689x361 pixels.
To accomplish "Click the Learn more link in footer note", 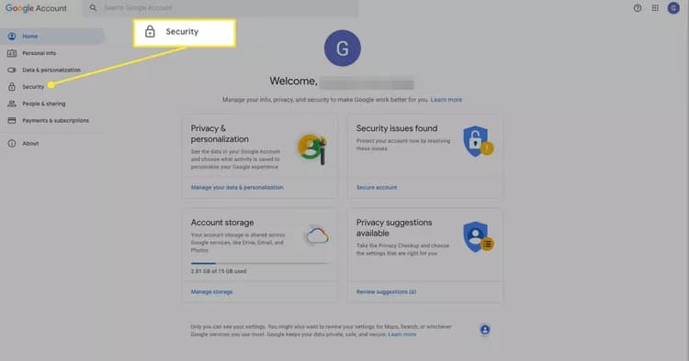I will tap(402, 334).
